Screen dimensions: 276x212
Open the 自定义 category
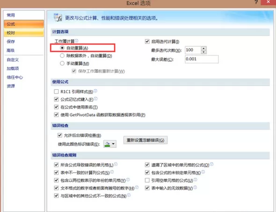click(24, 60)
